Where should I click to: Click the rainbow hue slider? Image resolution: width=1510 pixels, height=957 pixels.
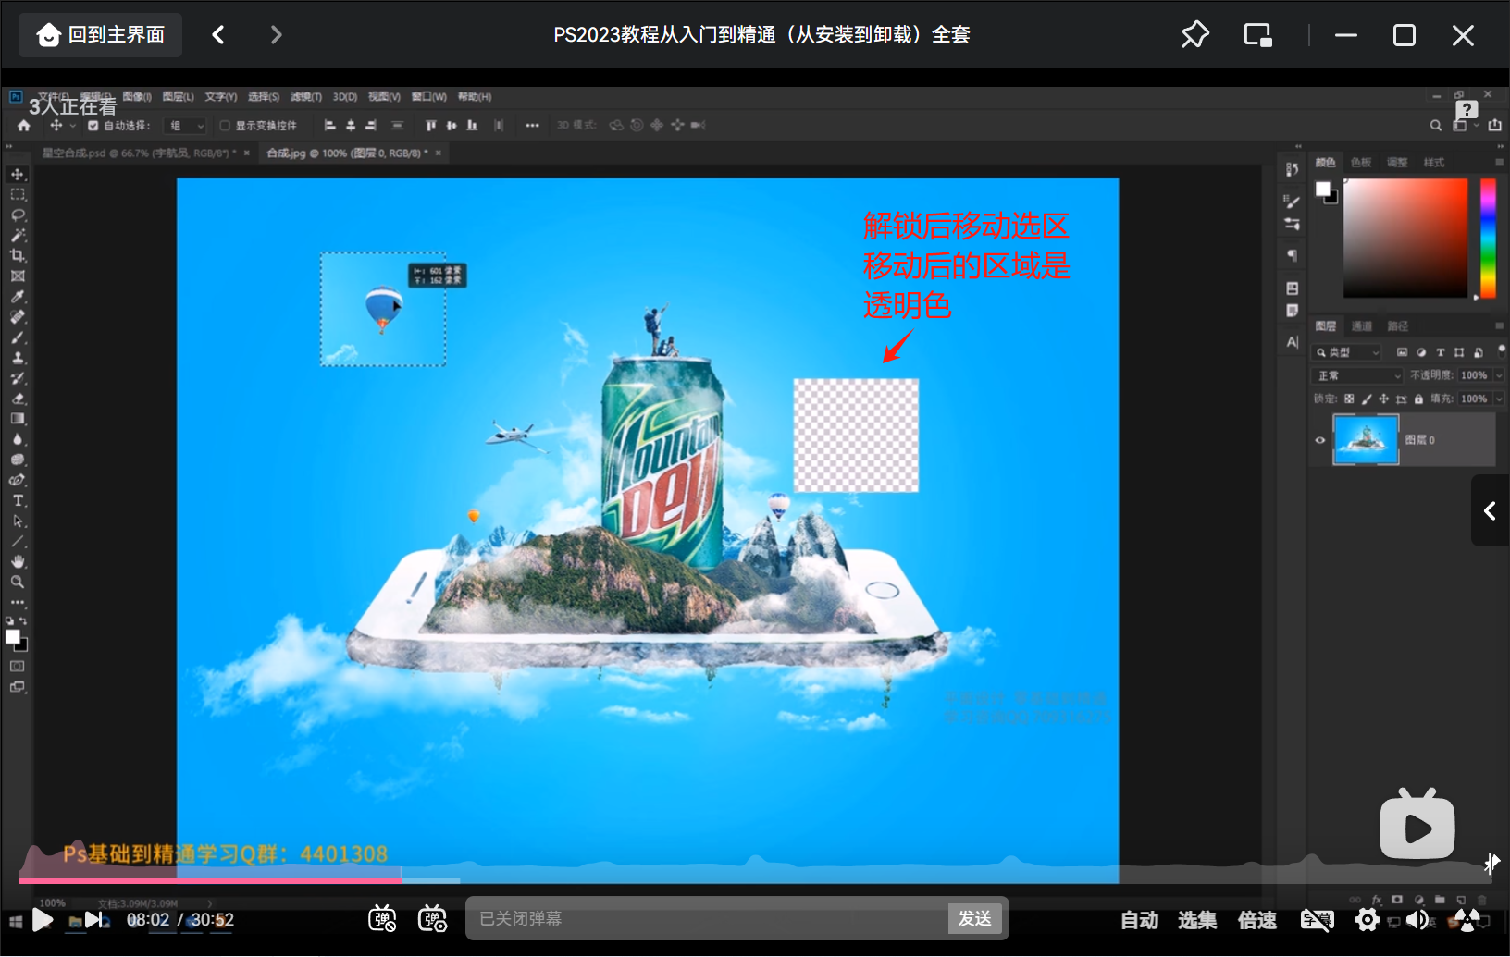click(1488, 238)
